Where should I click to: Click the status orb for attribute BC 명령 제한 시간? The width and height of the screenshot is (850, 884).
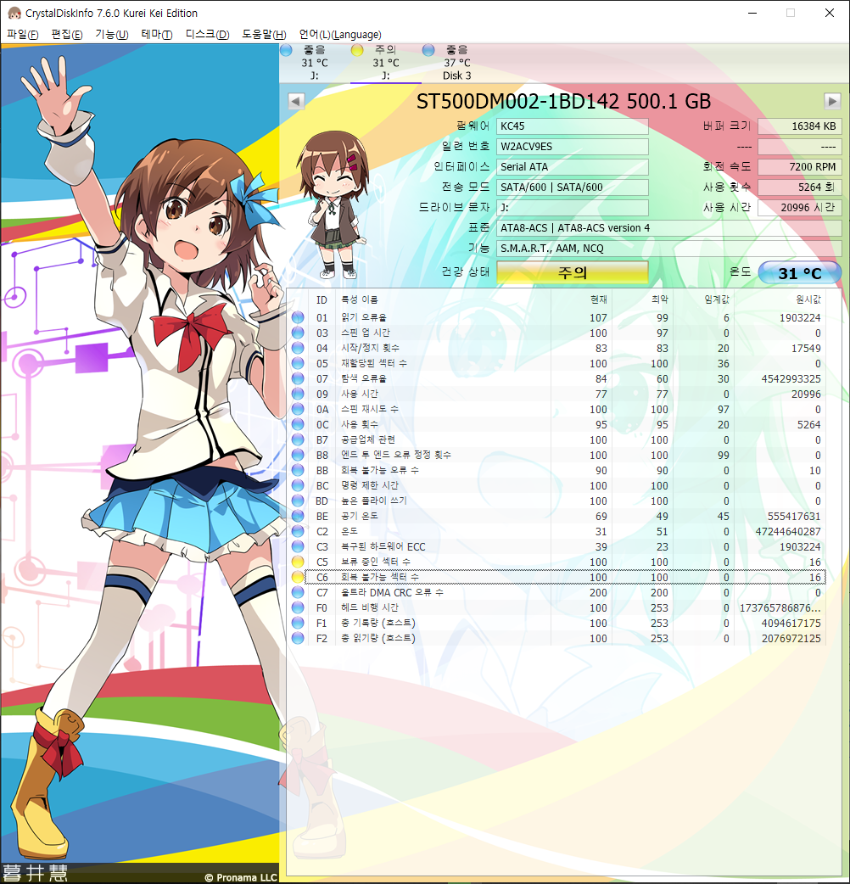tap(298, 485)
